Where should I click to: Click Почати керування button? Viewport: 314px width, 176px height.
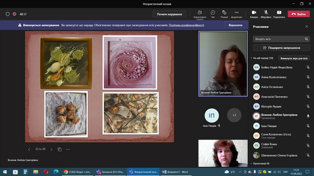point(169,14)
